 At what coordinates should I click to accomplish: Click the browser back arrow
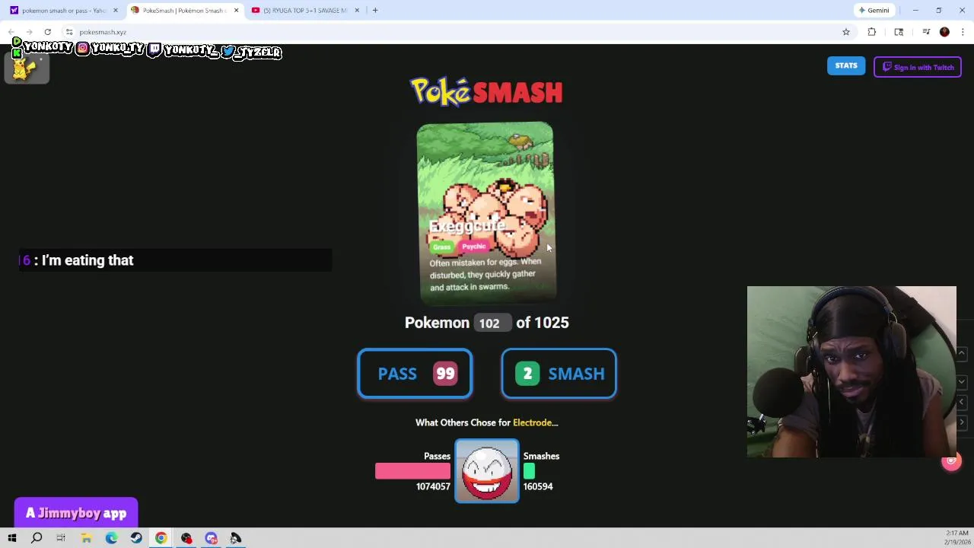(12, 32)
